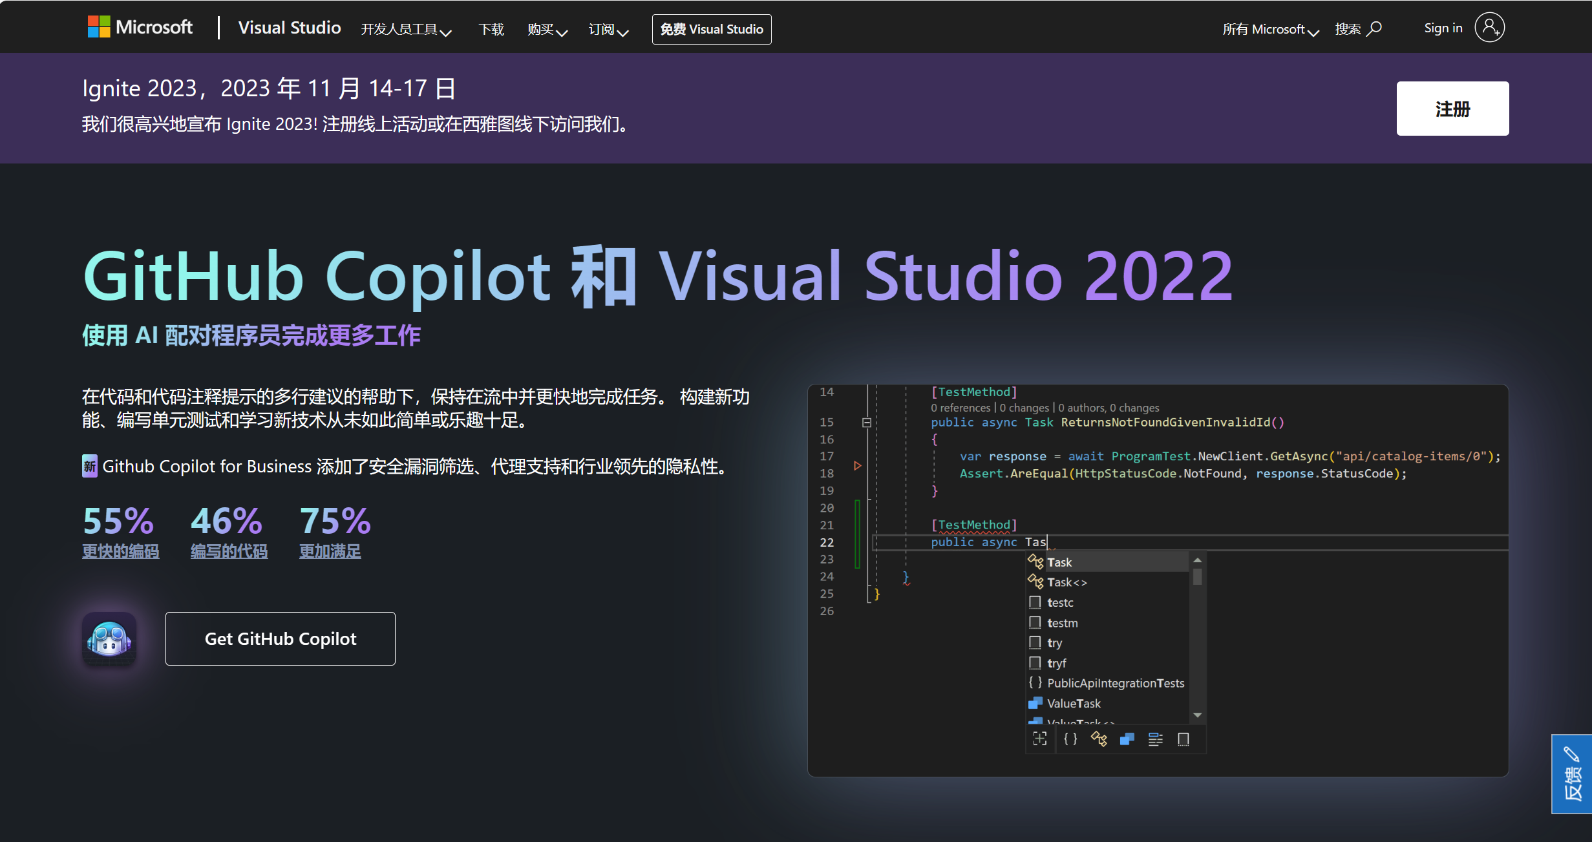Select the Task entry in the completion list
1592x842 pixels.
click(1059, 562)
